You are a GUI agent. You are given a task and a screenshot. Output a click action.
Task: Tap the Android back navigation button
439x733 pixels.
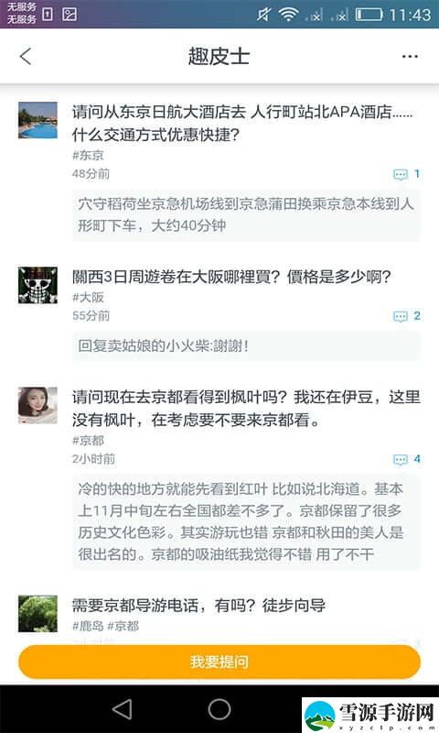[123, 708]
